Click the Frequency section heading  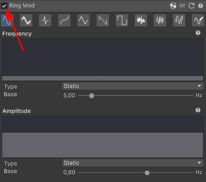pos(17,34)
